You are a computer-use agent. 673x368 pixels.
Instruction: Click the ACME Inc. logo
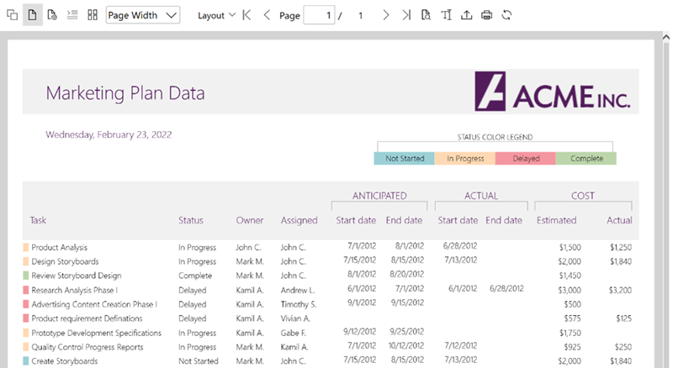tap(553, 92)
